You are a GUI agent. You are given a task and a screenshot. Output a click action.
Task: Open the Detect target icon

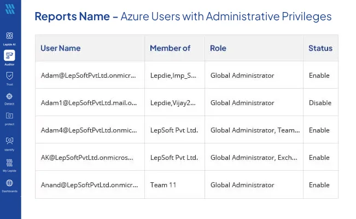click(9, 96)
